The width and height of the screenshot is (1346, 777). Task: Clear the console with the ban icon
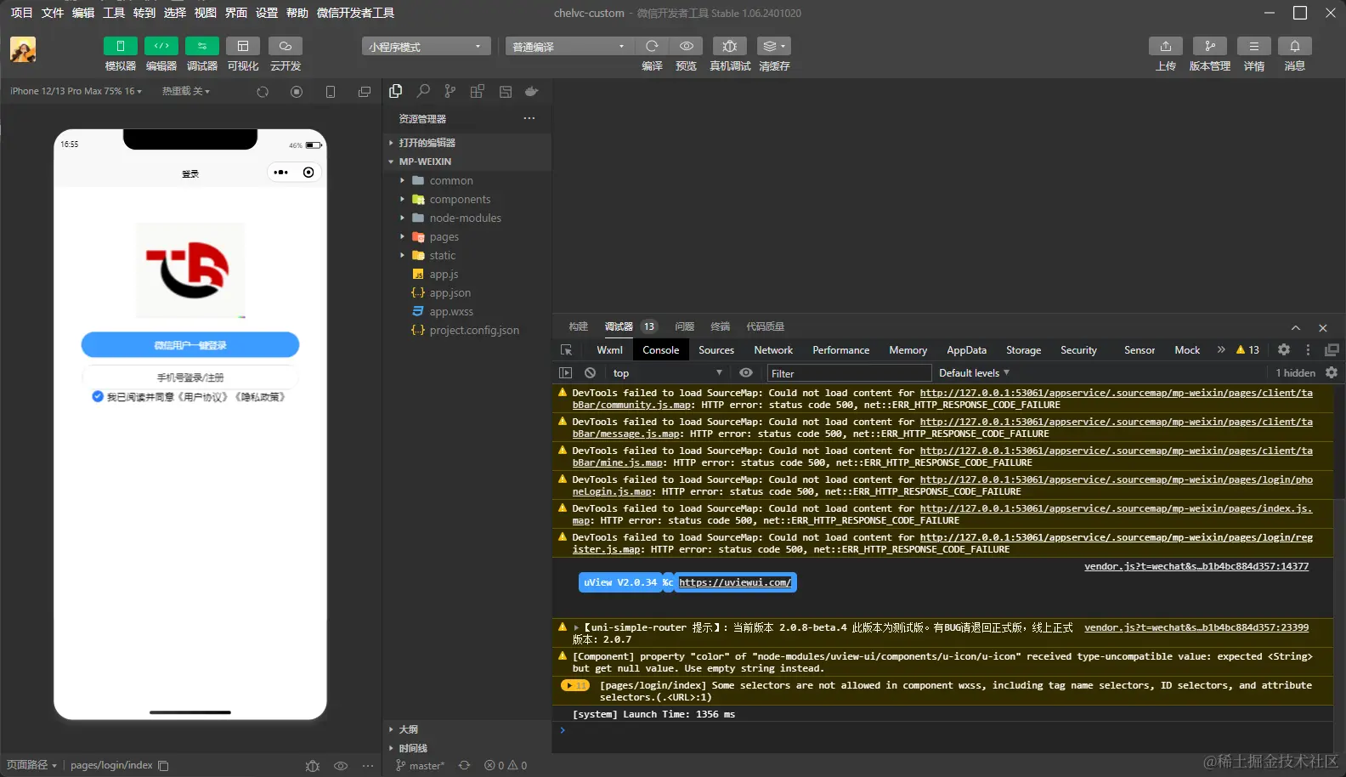click(x=590, y=373)
